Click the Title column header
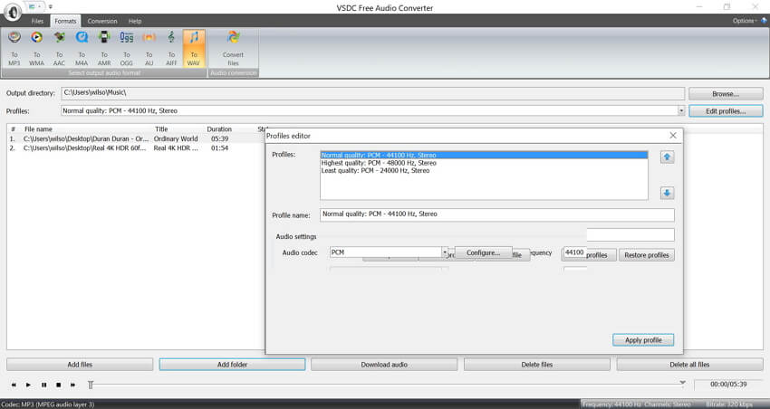Image resolution: width=770 pixels, height=409 pixels. coord(161,129)
